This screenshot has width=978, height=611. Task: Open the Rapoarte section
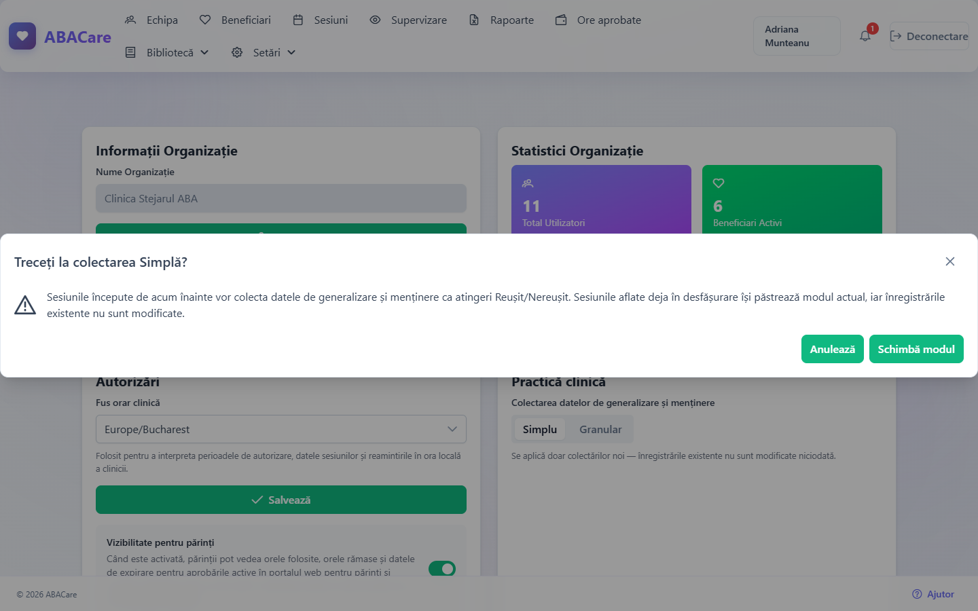[501, 20]
